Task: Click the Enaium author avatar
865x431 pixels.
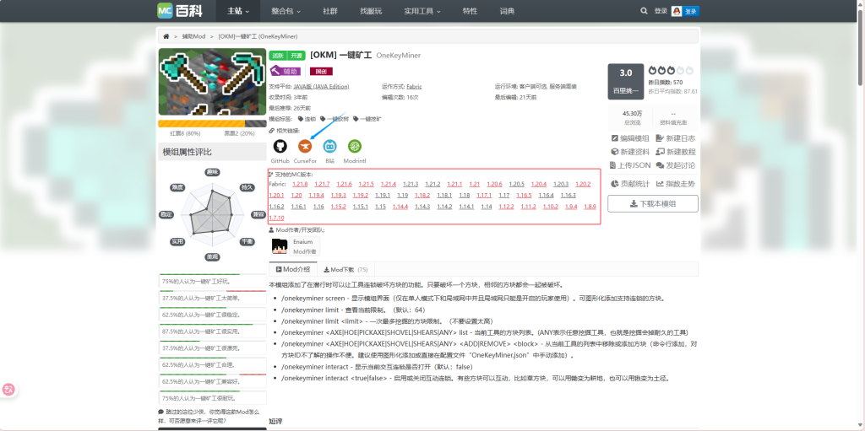Action: click(280, 246)
